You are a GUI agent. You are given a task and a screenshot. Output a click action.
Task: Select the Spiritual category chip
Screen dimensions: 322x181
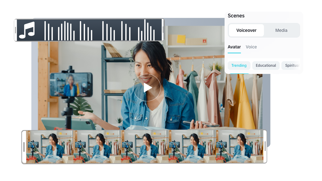pyautogui.click(x=292, y=65)
